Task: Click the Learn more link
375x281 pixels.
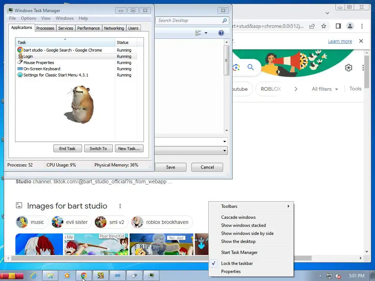Action: point(340,41)
